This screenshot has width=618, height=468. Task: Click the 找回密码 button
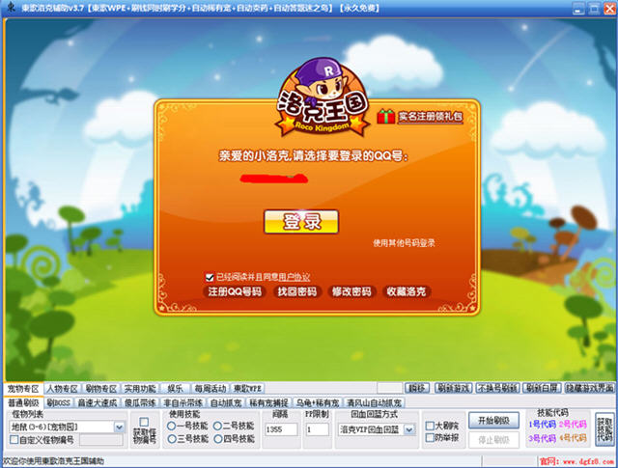297,291
